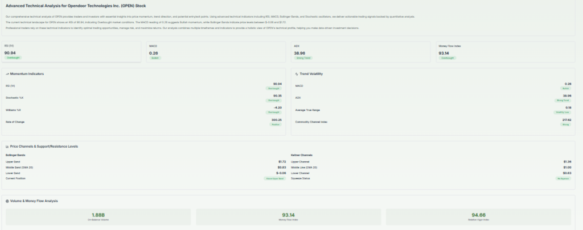583x230 pixels.
Task: Click the -4.20 Williams %R value
Action: click(277, 108)
